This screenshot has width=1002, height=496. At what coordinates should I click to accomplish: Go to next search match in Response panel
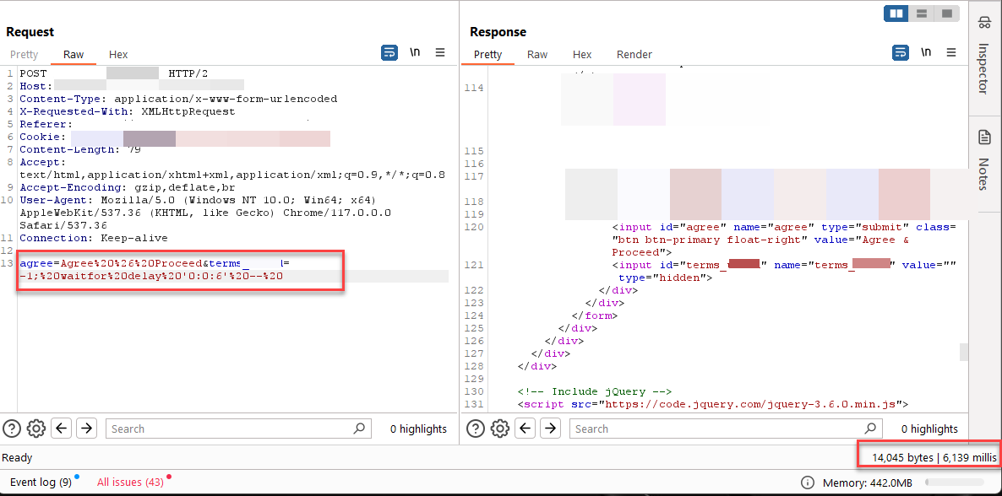coord(550,429)
